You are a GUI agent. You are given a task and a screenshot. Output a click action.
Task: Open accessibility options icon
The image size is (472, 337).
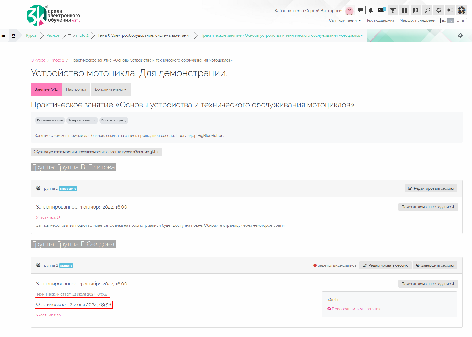pyautogui.click(x=461, y=10)
